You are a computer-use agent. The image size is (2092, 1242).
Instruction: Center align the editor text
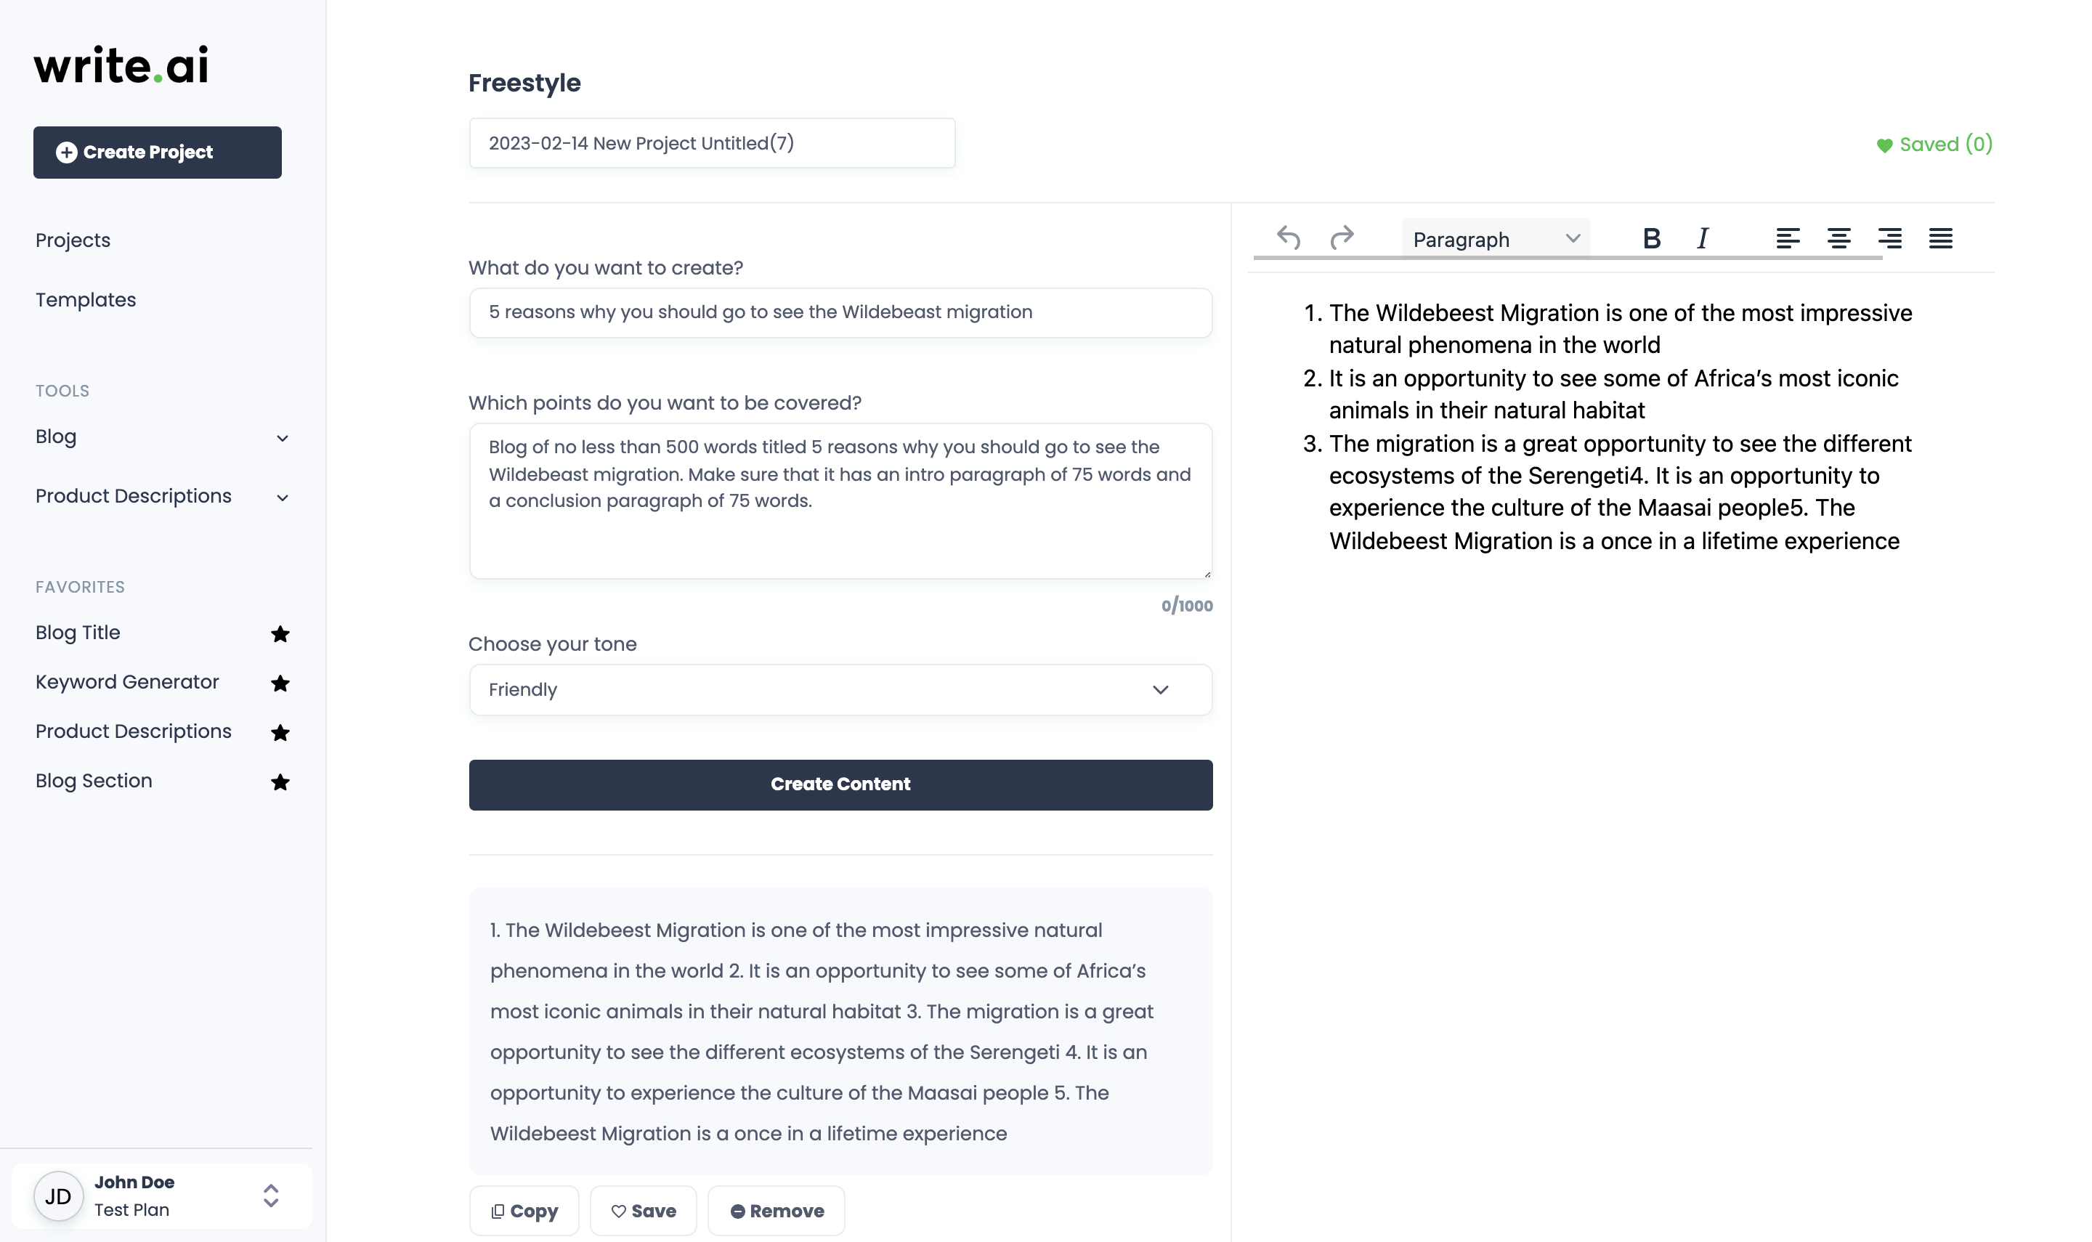[x=1838, y=240]
